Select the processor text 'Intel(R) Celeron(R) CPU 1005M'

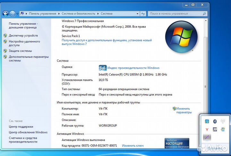coord(119,74)
